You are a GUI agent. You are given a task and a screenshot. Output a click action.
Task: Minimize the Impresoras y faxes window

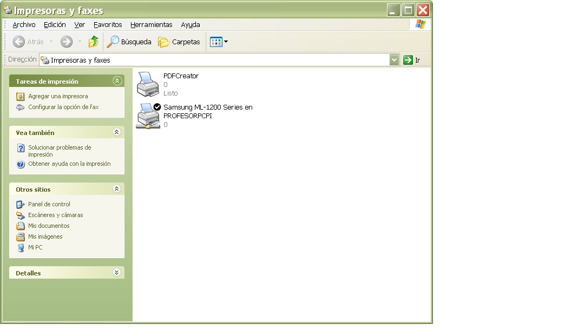pos(393,10)
